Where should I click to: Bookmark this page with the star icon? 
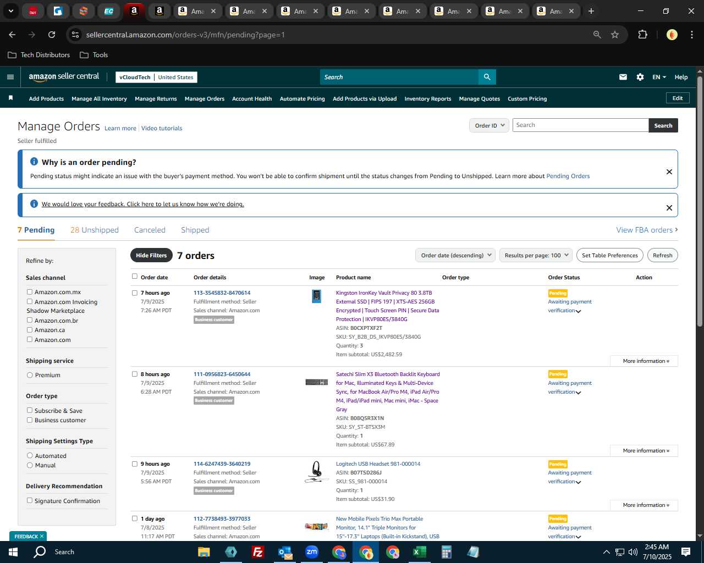click(x=615, y=35)
